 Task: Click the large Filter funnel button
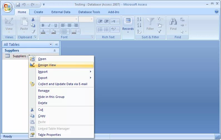point(150,24)
